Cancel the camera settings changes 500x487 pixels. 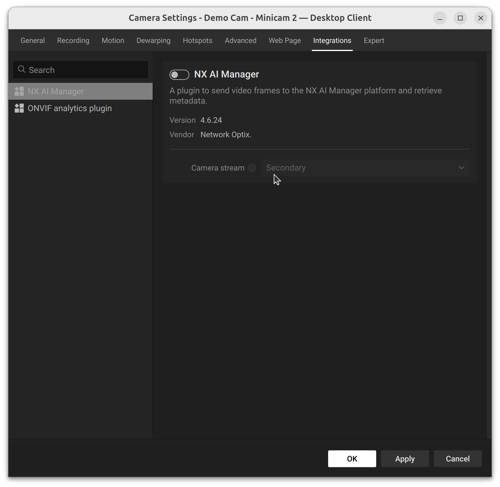coord(458,458)
